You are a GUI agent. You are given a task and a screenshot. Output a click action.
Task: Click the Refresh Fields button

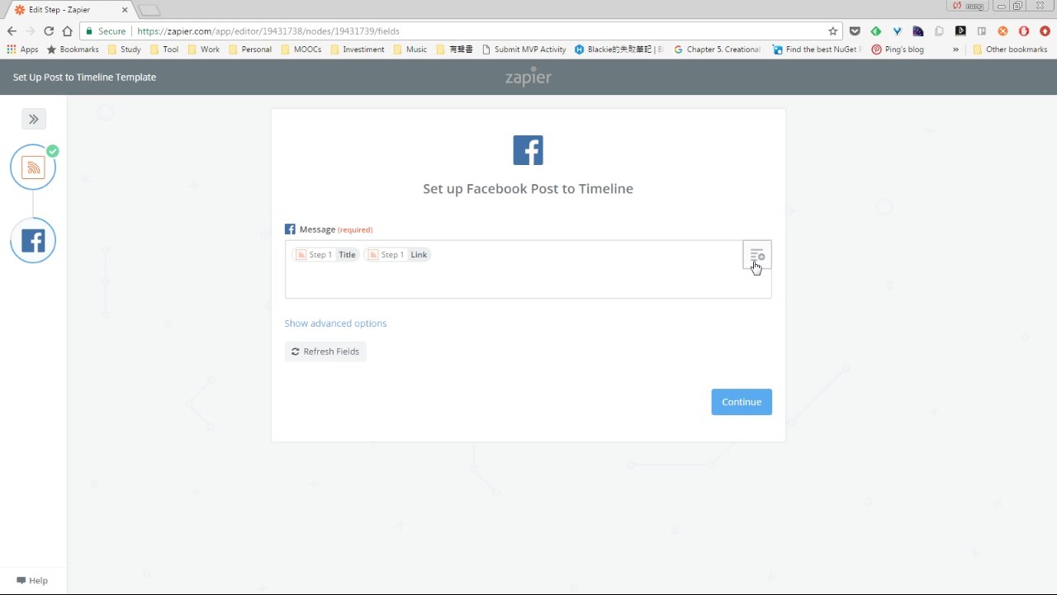[325, 352]
